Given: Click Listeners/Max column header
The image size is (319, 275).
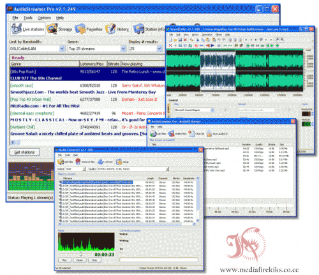Looking at the screenshot, I should pyautogui.click(x=93, y=64).
